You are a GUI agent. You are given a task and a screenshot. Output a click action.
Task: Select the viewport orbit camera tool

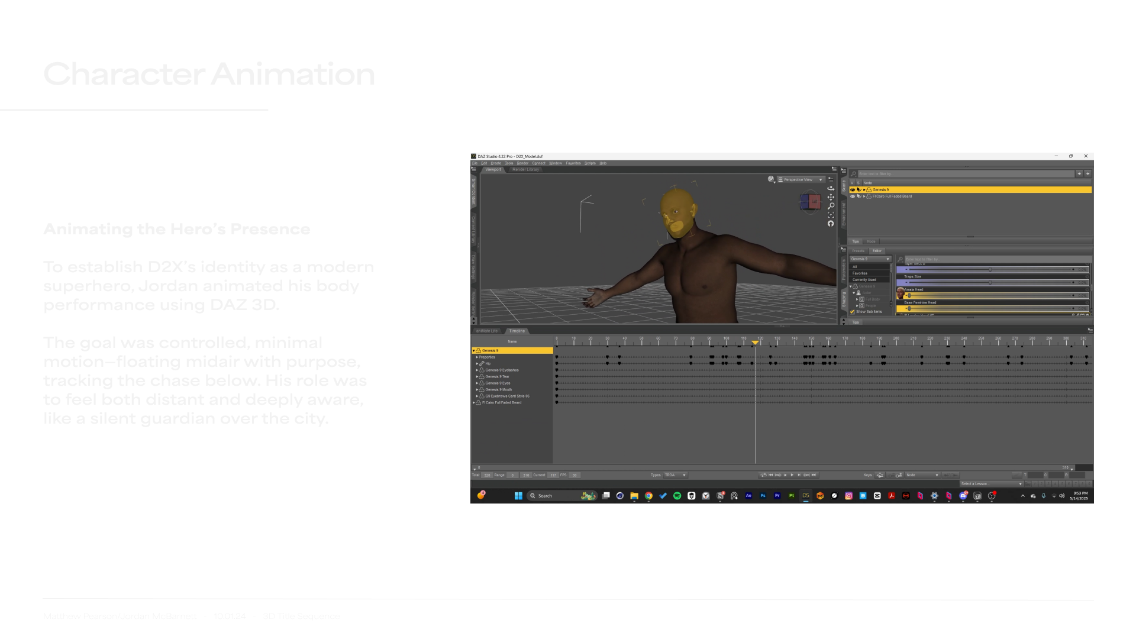coord(831,188)
